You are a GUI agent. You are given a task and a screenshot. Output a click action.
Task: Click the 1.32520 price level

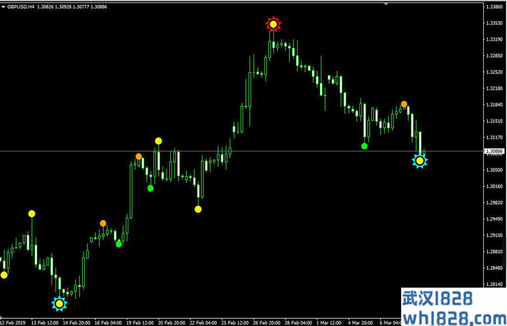[x=494, y=72]
